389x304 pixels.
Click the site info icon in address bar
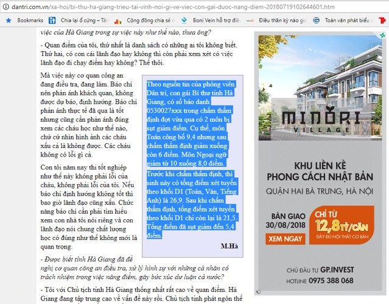pyautogui.click(x=6, y=7)
